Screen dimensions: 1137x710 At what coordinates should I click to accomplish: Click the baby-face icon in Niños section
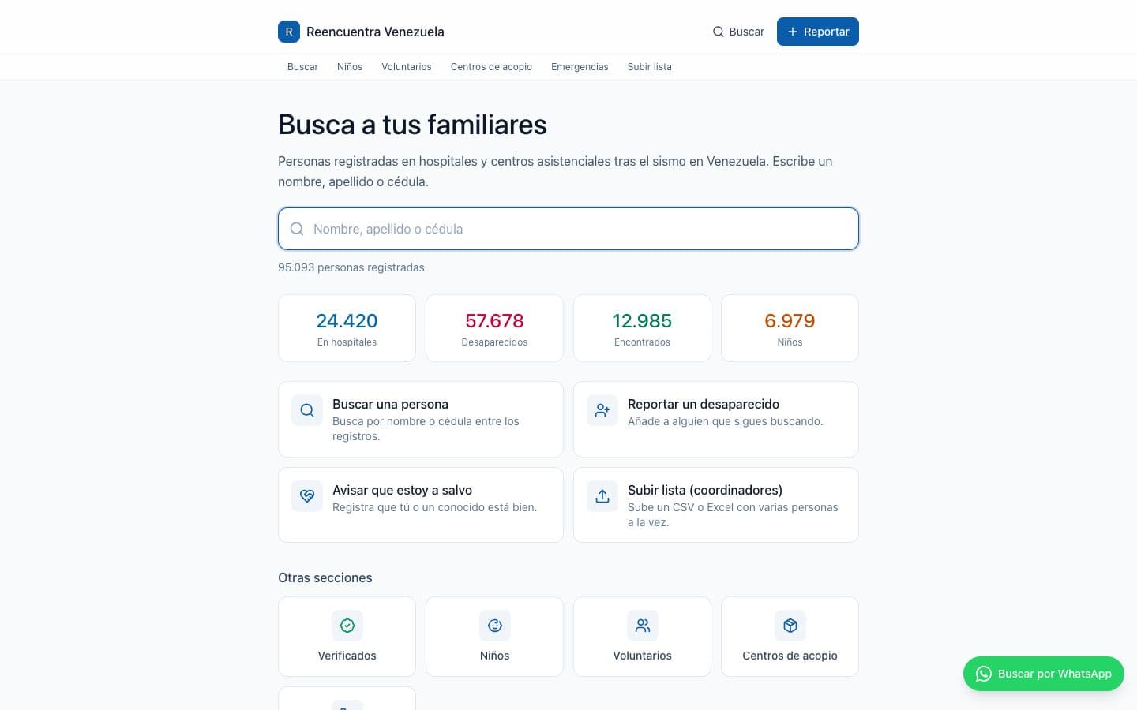[x=495, y=626]
